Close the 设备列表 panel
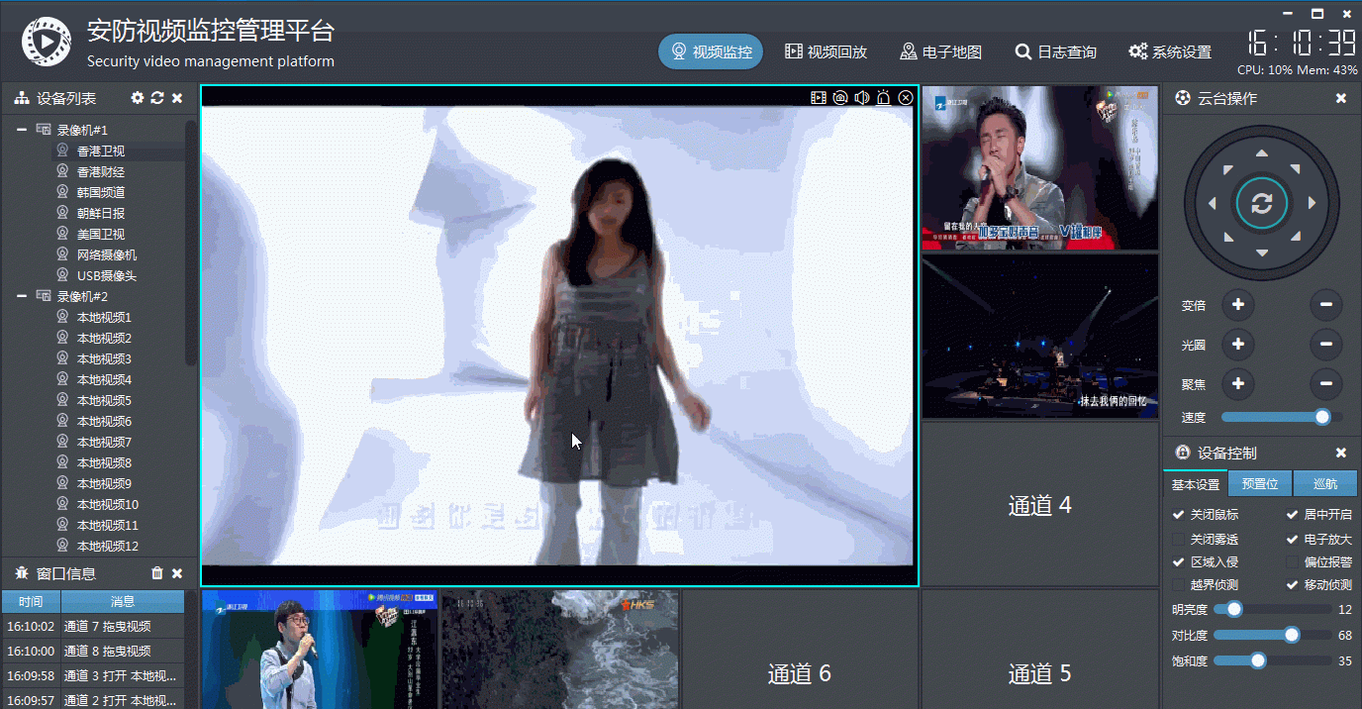This screenshot has height=709, width=1362. click(177, 98)
